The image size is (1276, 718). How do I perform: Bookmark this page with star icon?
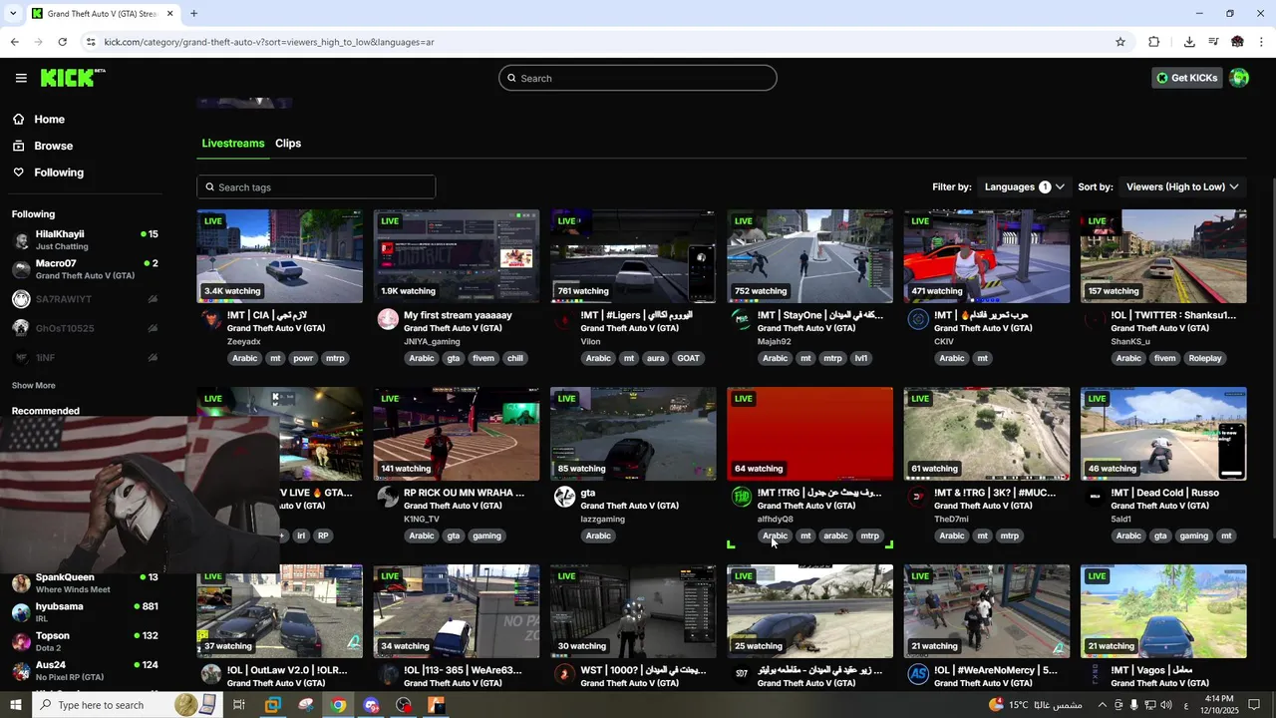coord(1120,42)
